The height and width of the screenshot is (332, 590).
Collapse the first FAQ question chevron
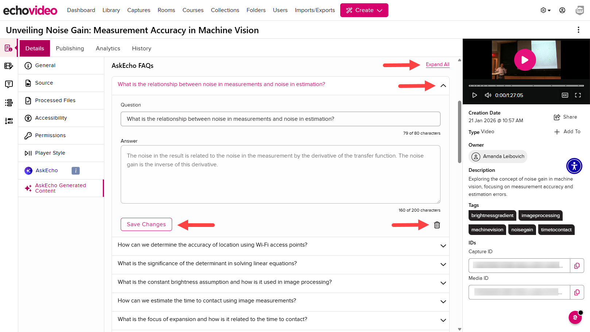443,85
